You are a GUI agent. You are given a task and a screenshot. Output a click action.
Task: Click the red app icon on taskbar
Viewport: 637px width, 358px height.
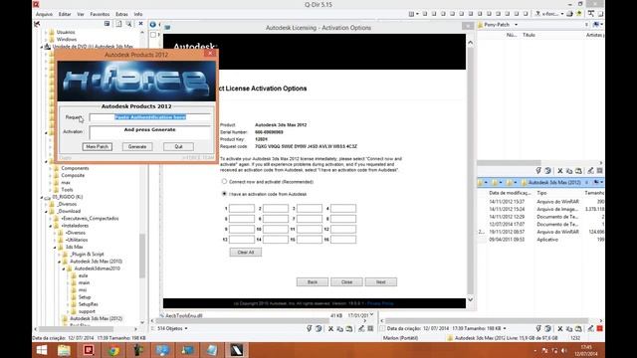click(89, 350)
